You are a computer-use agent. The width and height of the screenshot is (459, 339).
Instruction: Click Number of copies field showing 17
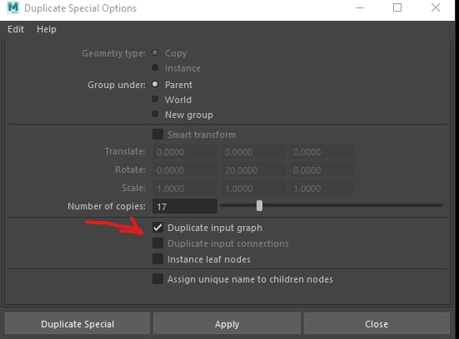click(185, 206)
